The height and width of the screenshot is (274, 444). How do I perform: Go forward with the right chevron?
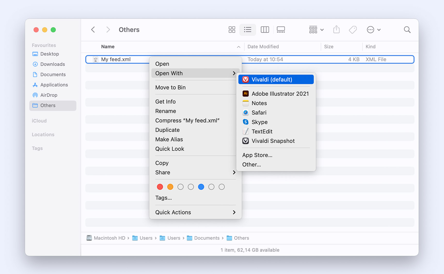point(108,30)
